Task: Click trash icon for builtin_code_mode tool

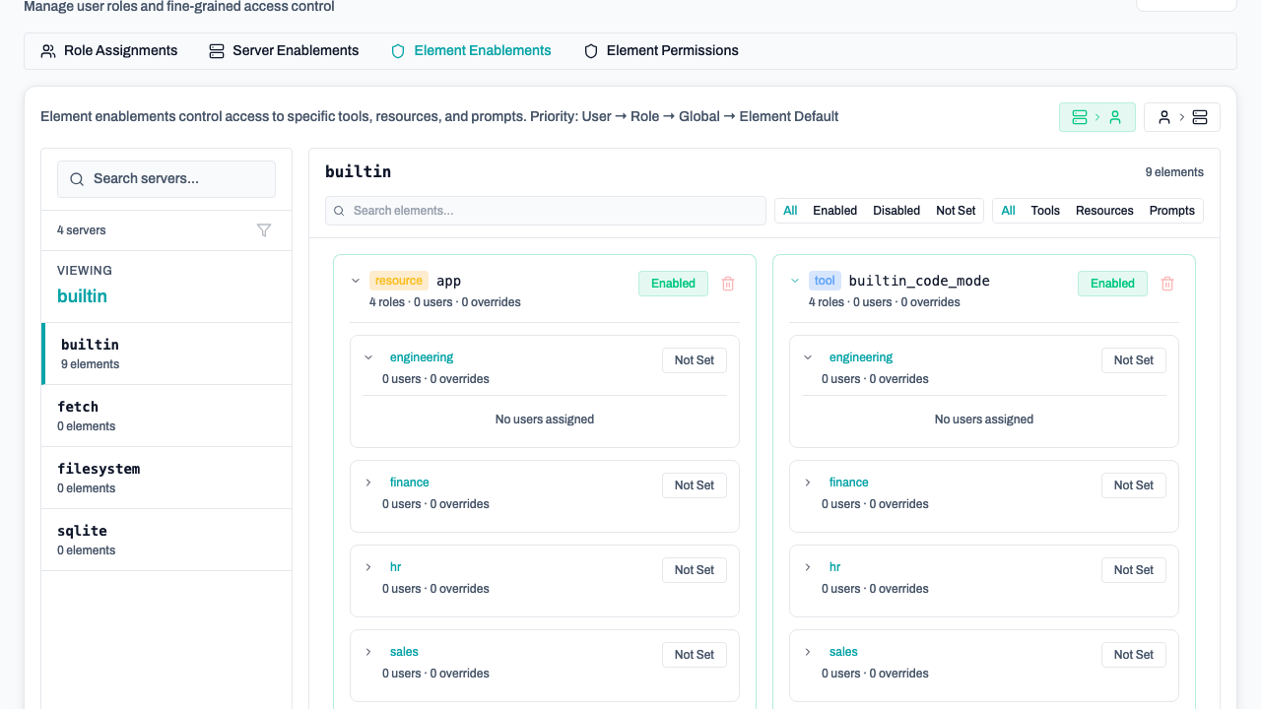Action: click(1167, 284)
